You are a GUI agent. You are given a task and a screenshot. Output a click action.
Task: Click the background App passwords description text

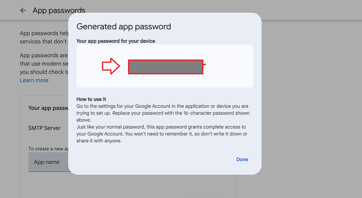click(x=43, y=37)
